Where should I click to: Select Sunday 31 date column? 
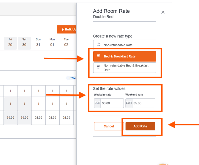click(x=38, y=42)
